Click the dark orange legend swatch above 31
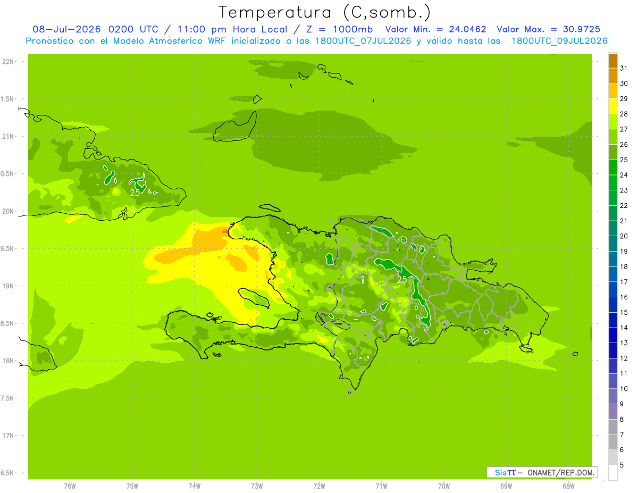638x493 pixels. click(x=613, y=61)
